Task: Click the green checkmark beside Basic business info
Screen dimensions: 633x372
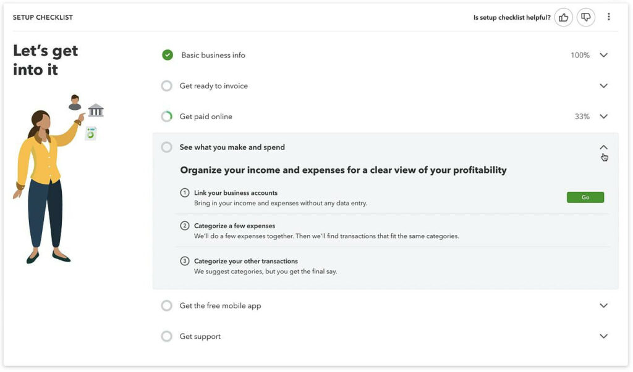Action: [167, 54]
